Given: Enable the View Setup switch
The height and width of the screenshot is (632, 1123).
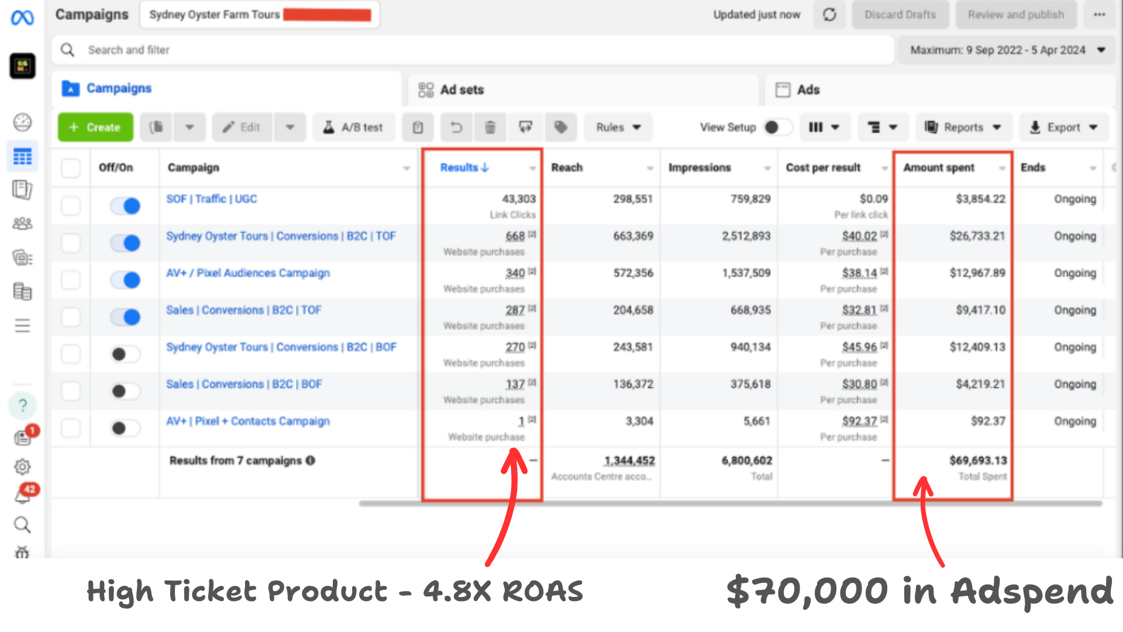Looking at the screenshot, I should (778, 127).
